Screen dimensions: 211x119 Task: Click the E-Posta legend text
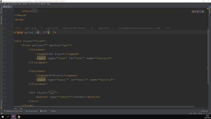coord(55,75)
